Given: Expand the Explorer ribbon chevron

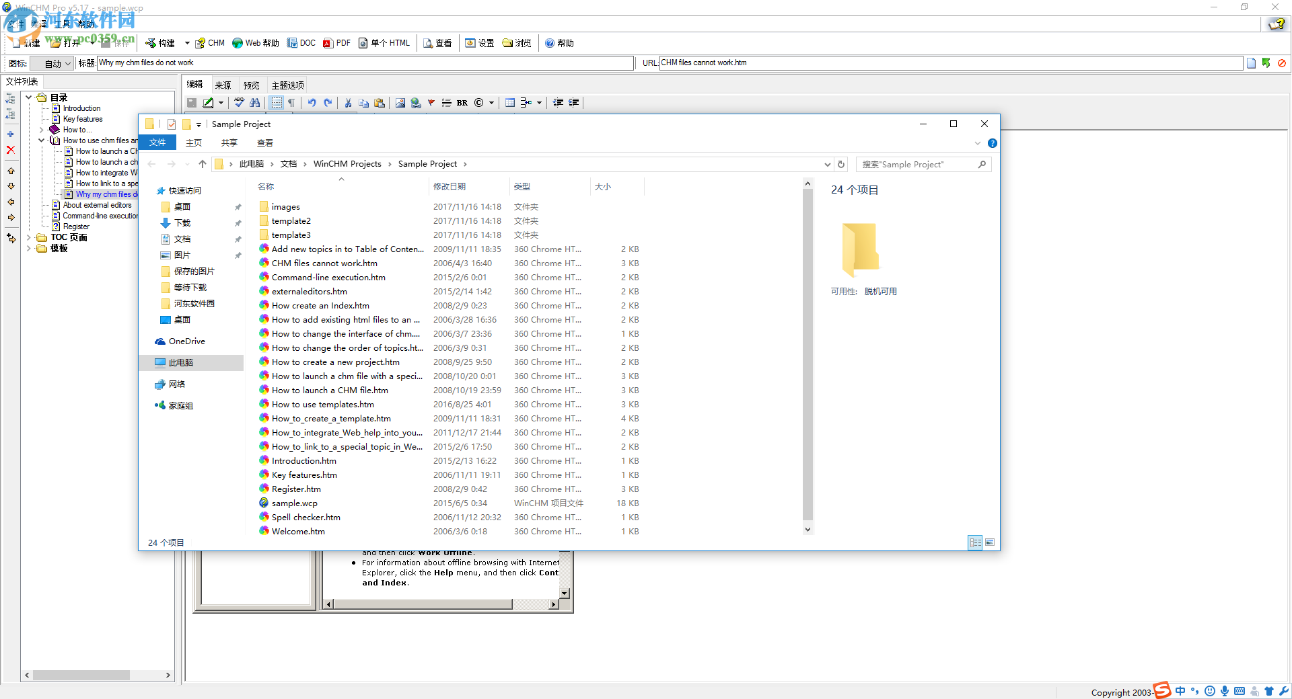Looking at the screenshot, I should pos(978,143).
